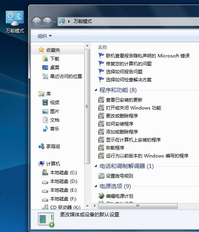This screenshot has width=199, height=232.
Task: Click the phone icon beside 设置拨号规则
Action: click(101, 176)
